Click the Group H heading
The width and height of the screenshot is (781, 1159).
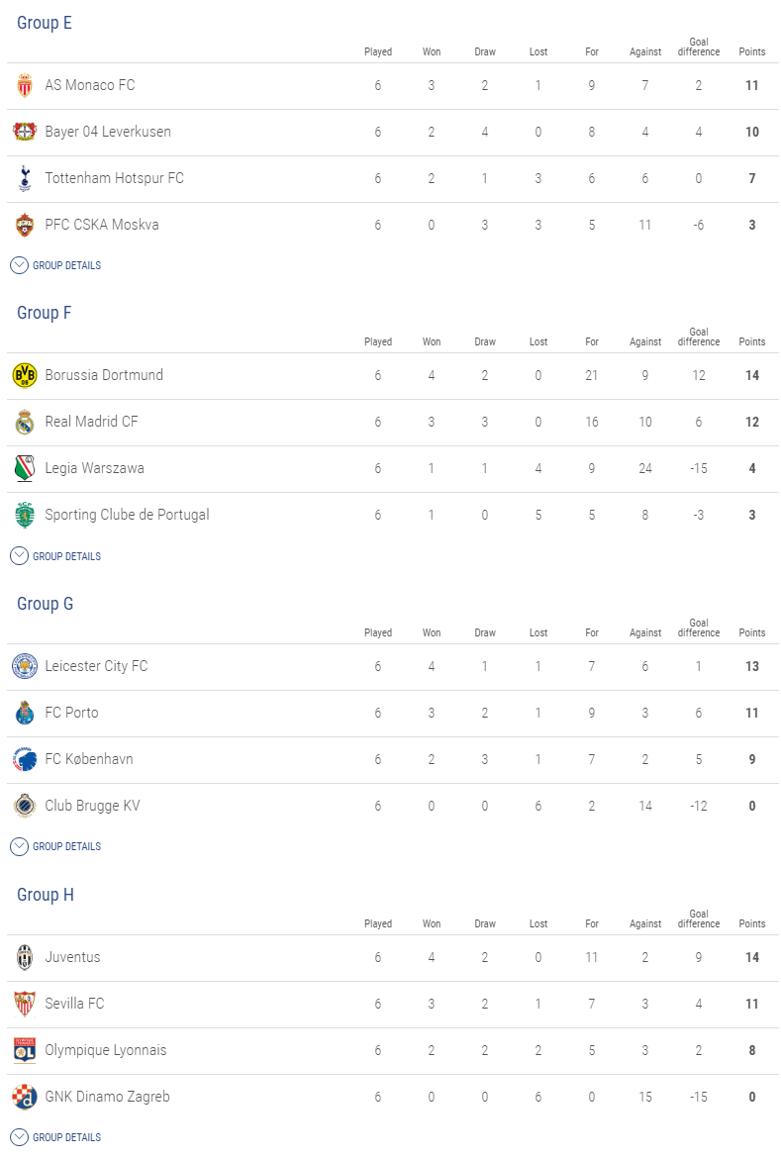[x=46, y=895]
